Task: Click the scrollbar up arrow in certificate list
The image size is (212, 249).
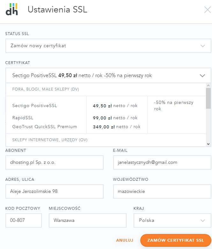Action: (208, 85)
